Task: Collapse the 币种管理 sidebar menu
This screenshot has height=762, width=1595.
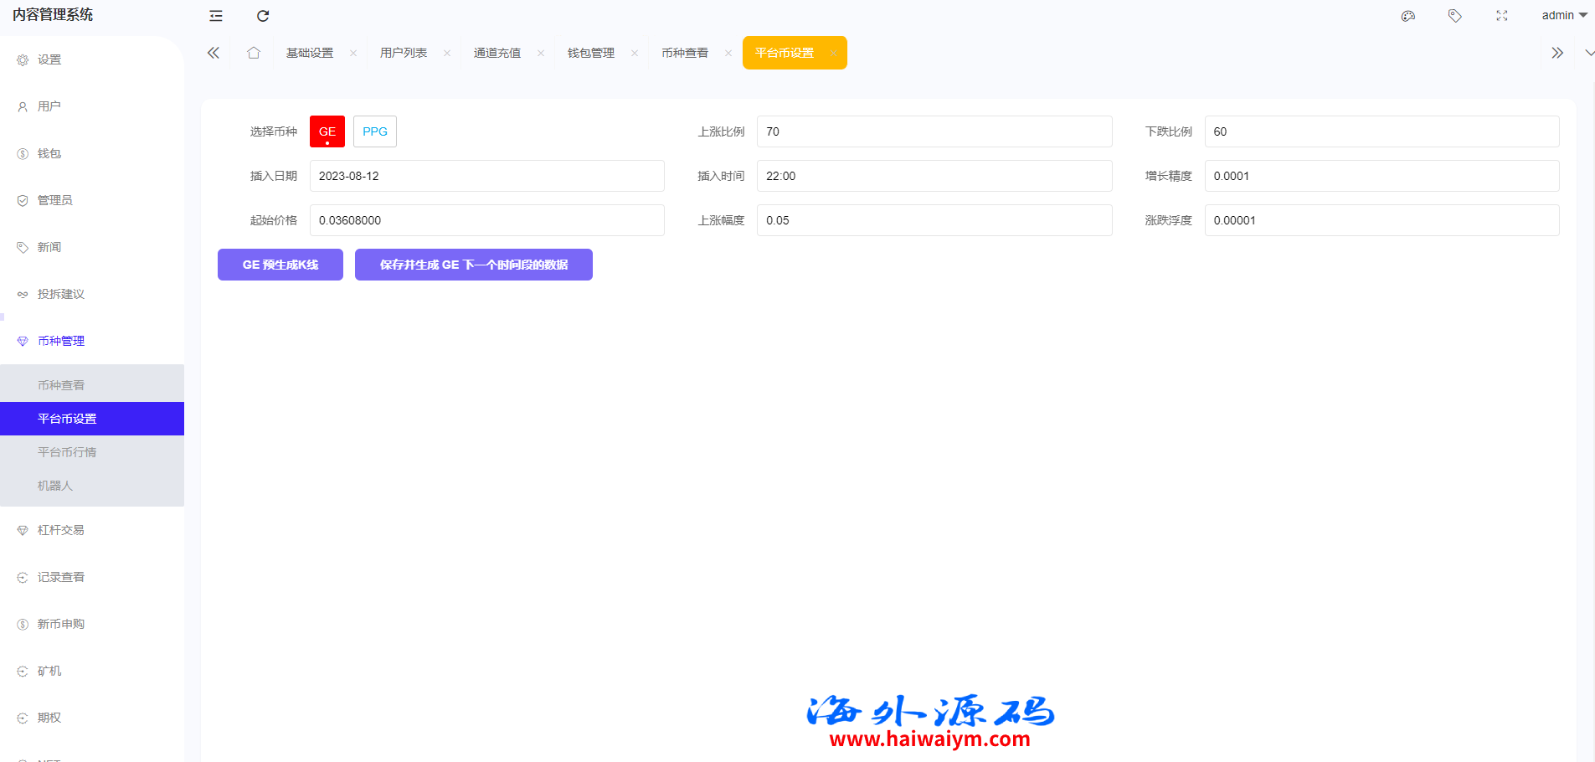Action: (x=61, y=341)
